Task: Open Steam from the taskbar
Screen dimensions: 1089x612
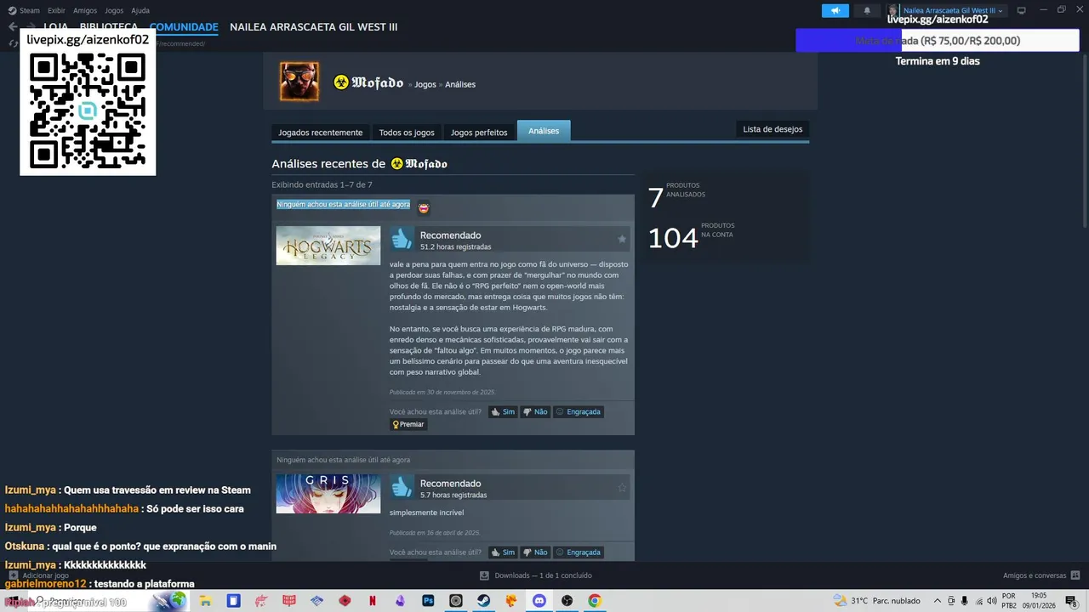Action: [x=483, y=601]
